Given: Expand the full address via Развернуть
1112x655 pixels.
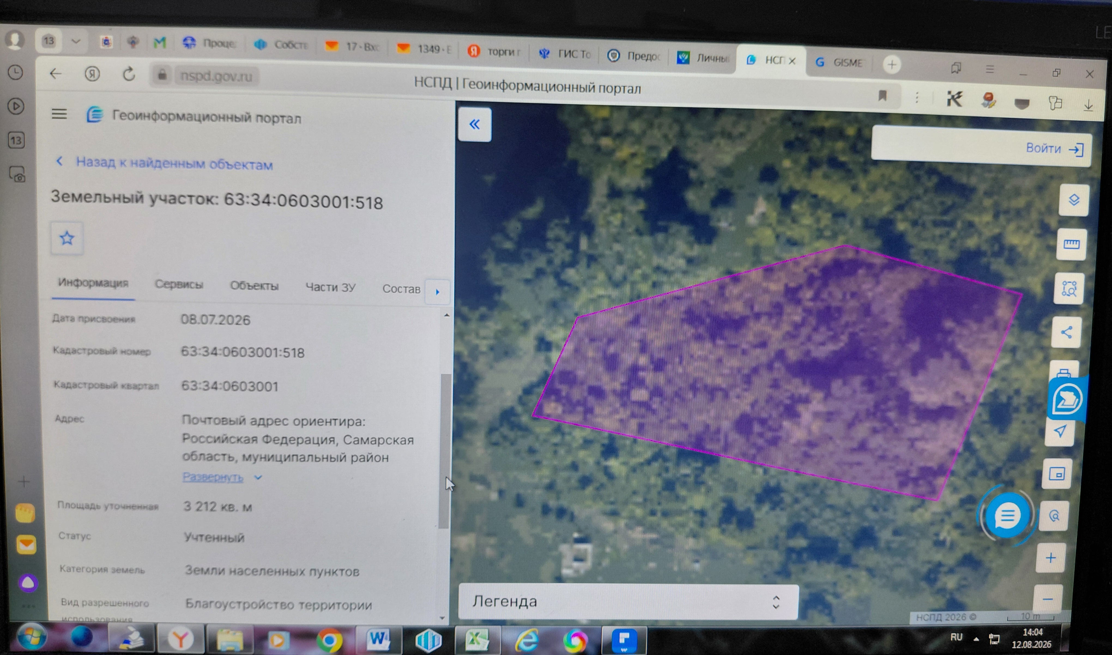Looking at the screenshot, I should pos(213,477).
